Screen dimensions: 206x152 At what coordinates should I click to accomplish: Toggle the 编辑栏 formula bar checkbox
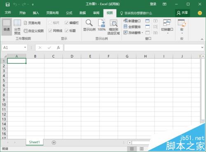[x=66, y=23]
